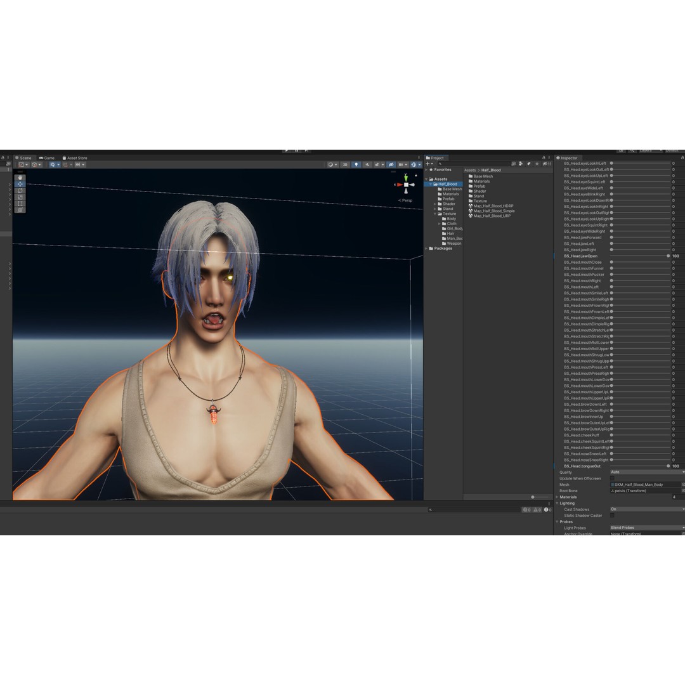Adjust the BS_Head.mouthClose slider
The height and width of the screenshot is (685, 685).
tap(640, 263)
